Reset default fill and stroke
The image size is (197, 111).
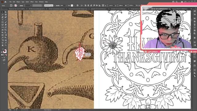[2, 52]
